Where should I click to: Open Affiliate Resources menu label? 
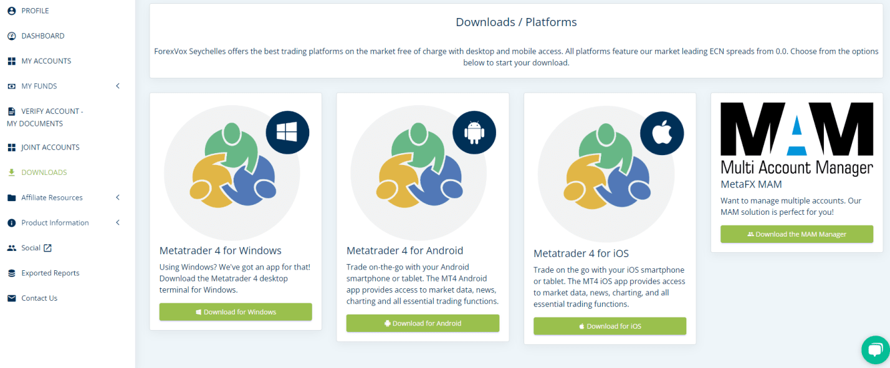[x=52, y=197]
